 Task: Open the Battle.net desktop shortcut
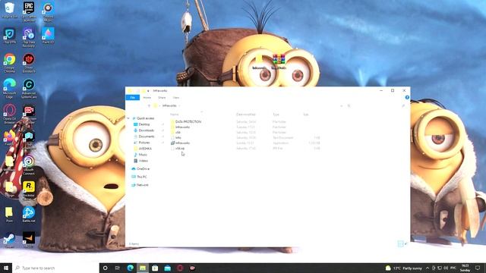tap(29, 215)
